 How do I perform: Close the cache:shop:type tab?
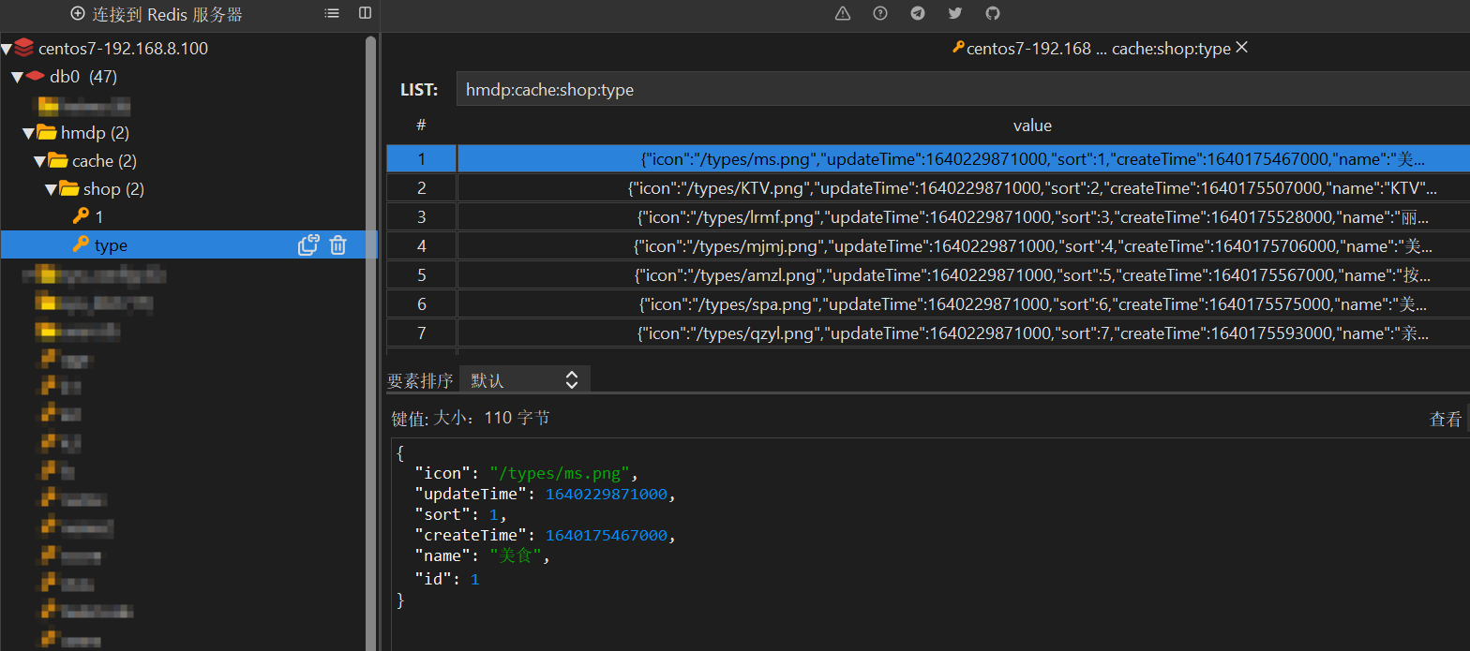[1242, 47]
